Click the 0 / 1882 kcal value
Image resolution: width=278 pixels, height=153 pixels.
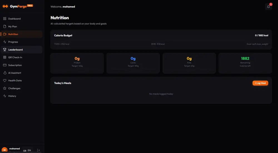click(x=262, y=35)
